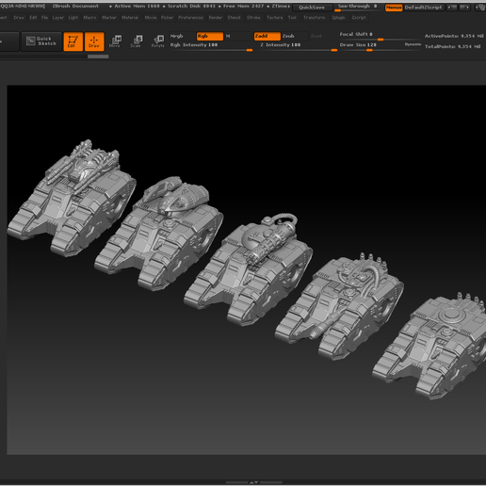Adjust the See-through slider

[357, 8]
